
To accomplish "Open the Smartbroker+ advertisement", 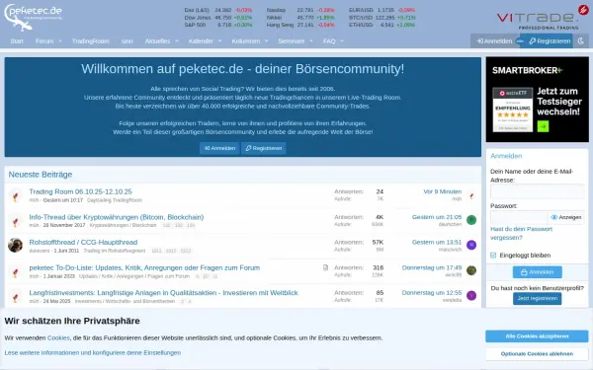I will (x=537, y=100).
